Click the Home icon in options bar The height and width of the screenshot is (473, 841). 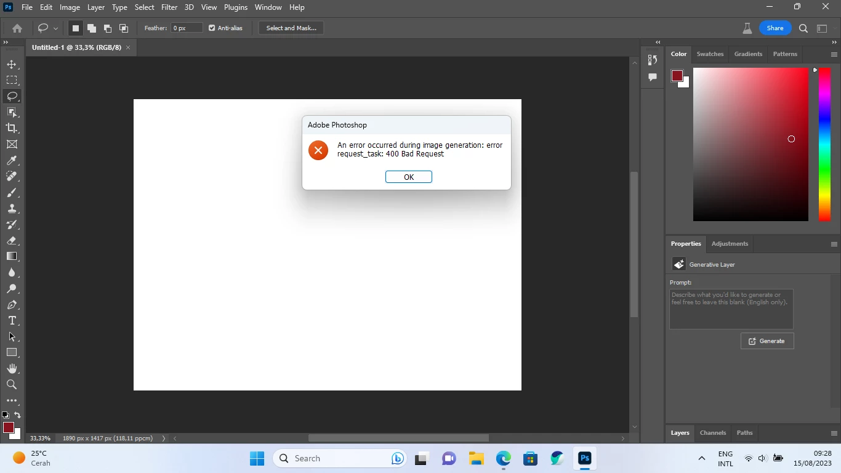(17, 28)
